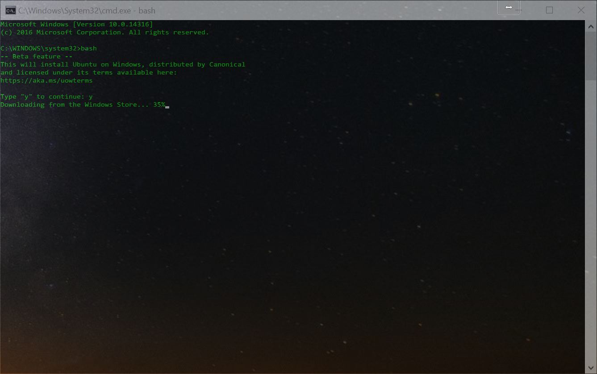Screen dimensions: 597x374
Task: Click the https://aka.ms/uowterms URL text
Action: tap(46, 80)
